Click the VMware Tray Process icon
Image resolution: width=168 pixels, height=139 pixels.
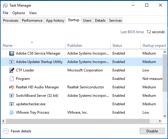pos(12,112)
